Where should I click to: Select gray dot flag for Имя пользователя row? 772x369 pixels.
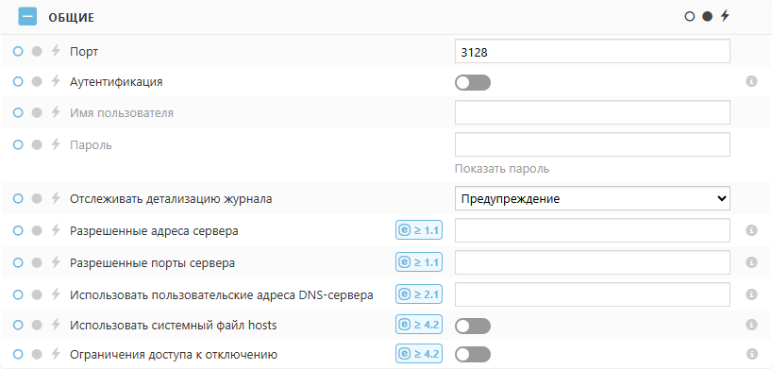click(x=37, y=113)
